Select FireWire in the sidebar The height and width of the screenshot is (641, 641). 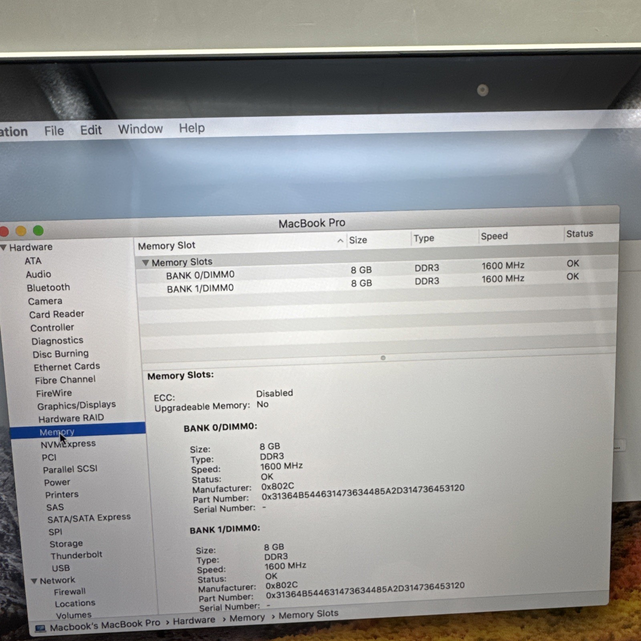coord(54,393)
